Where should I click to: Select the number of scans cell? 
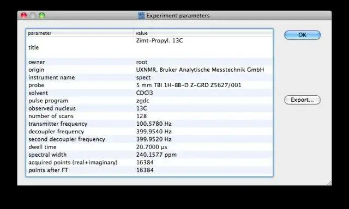(x=51, y=116)
